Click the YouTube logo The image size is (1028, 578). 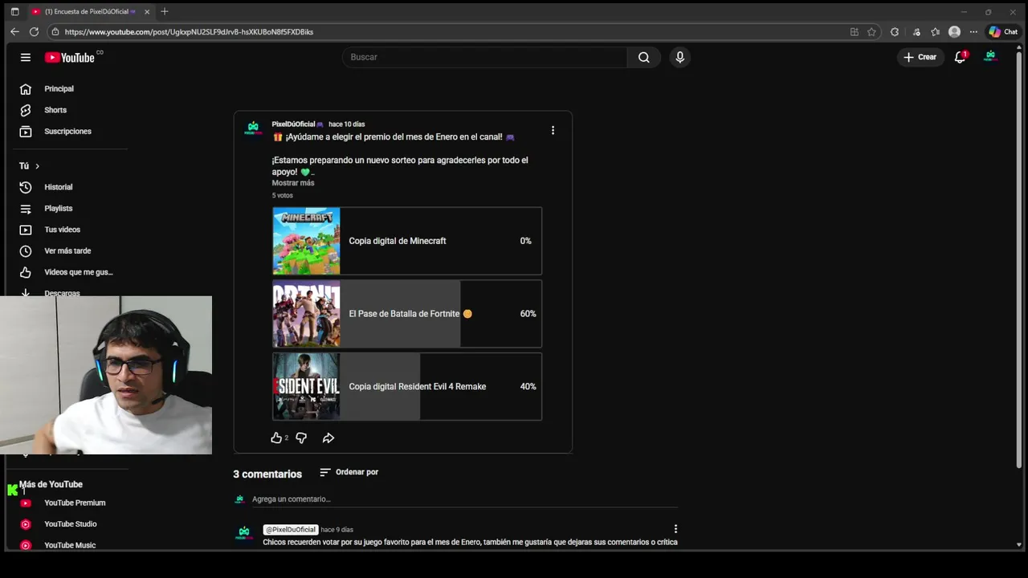[70, 57]
